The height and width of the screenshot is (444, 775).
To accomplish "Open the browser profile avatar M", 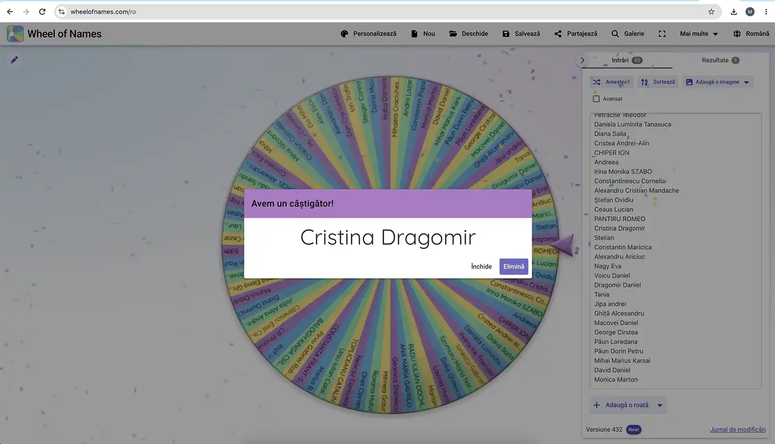I will (750, 12).
